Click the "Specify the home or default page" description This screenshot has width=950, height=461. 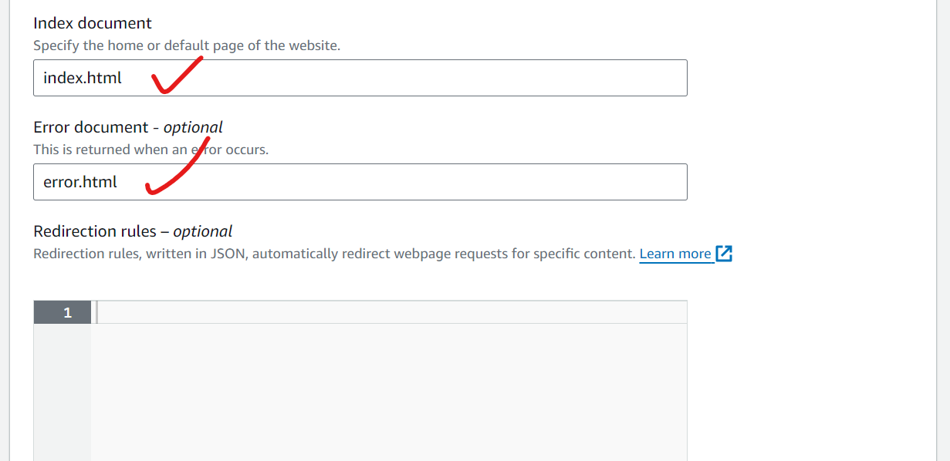pos(186,45)
